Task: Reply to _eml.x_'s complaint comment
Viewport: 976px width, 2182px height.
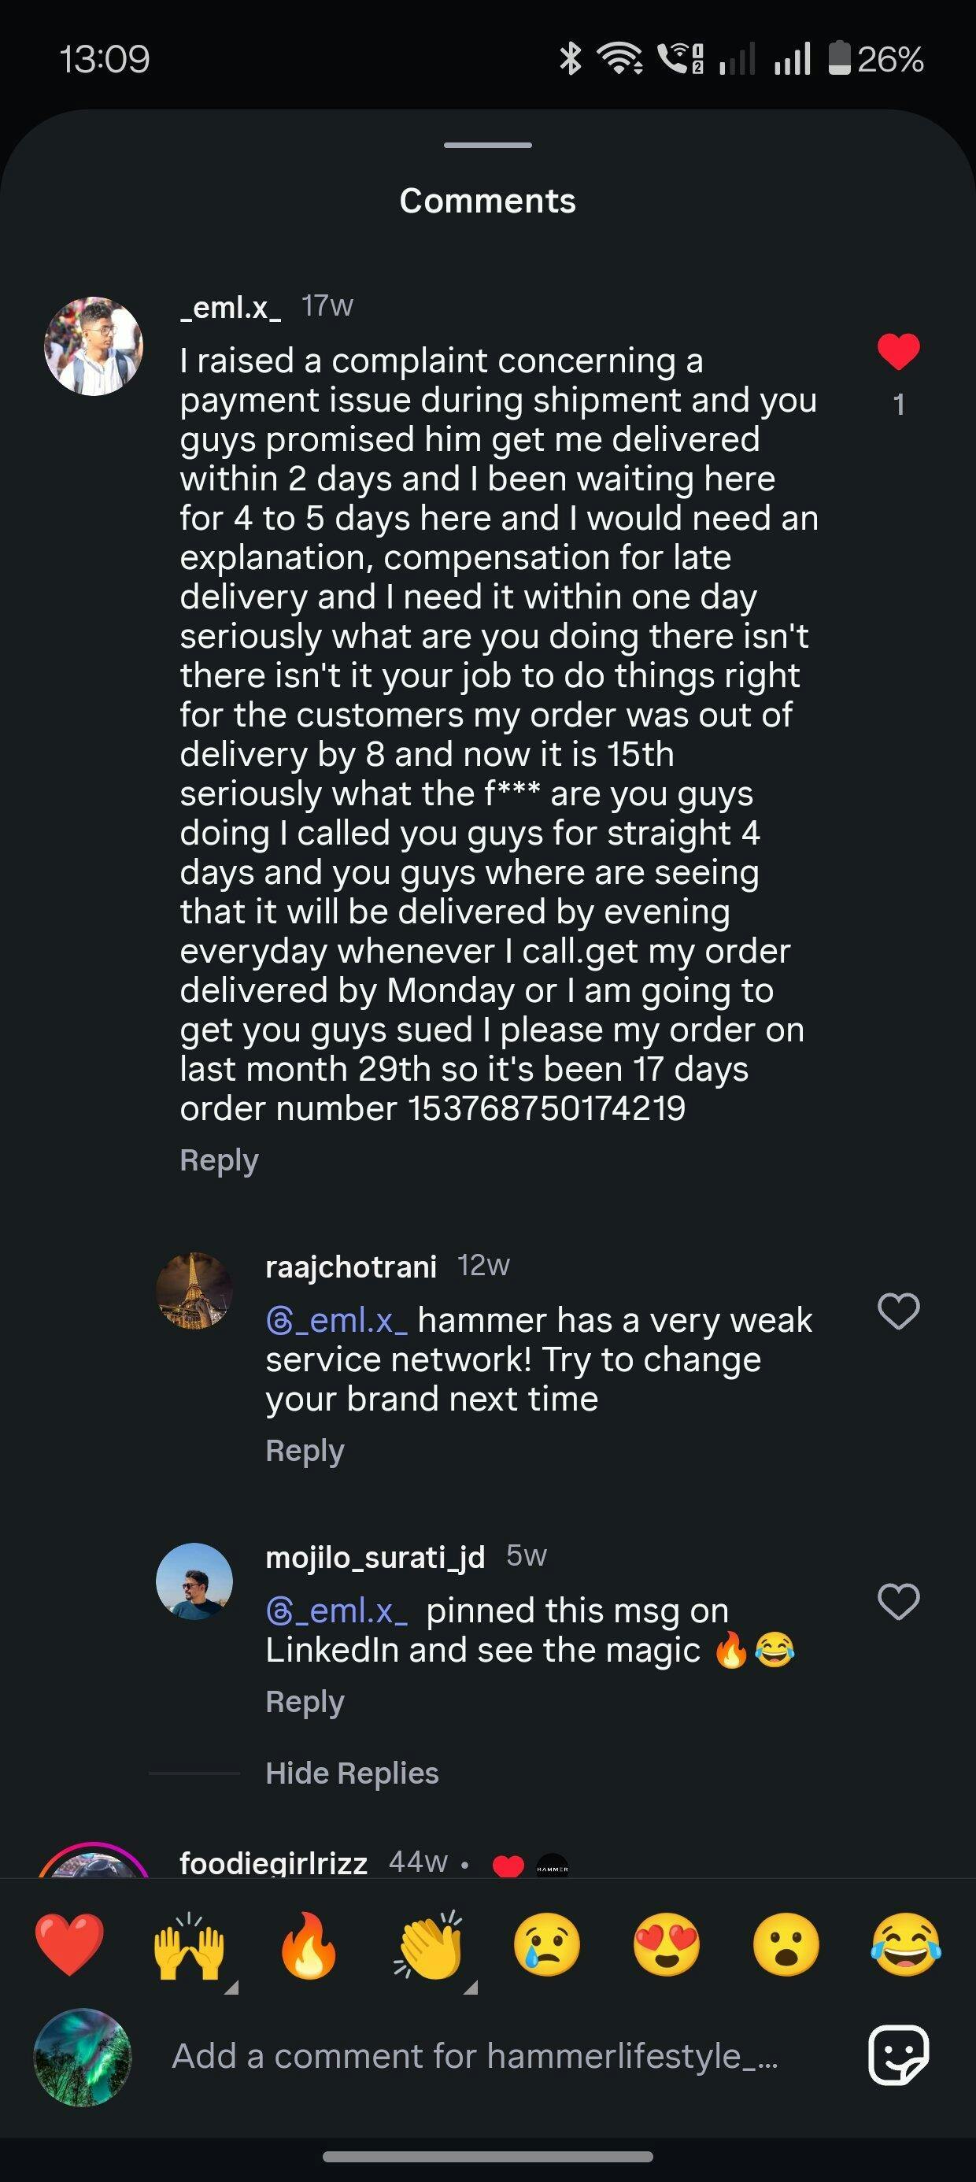Action: (219, 1160)
